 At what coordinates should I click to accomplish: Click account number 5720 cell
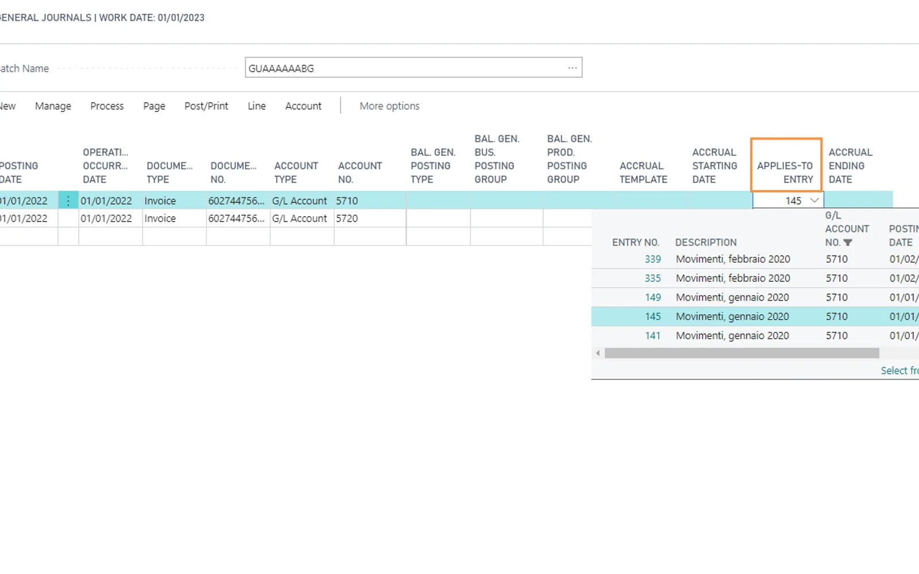[370, 219]
